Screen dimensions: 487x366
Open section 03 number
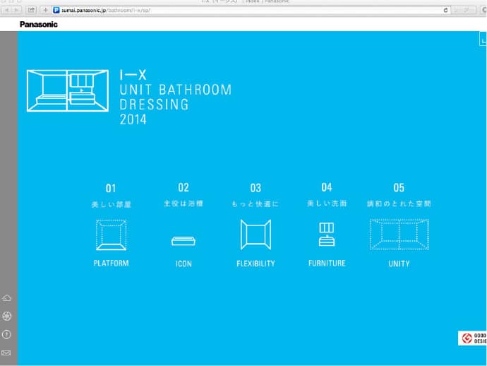[255, 188]
